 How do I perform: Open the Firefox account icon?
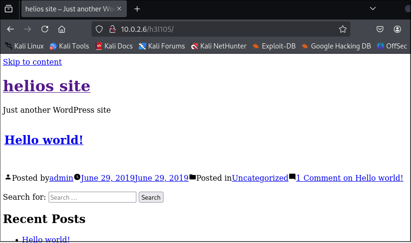[397, 29]
